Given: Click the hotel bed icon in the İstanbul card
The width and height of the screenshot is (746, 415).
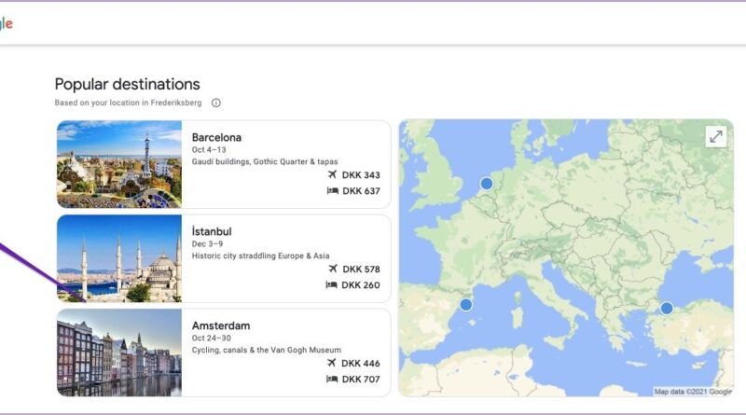Looking at the screenshot, I should (x=332, y=285).
